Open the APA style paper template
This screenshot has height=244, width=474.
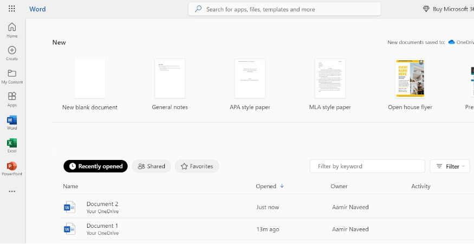pos(250,85)
